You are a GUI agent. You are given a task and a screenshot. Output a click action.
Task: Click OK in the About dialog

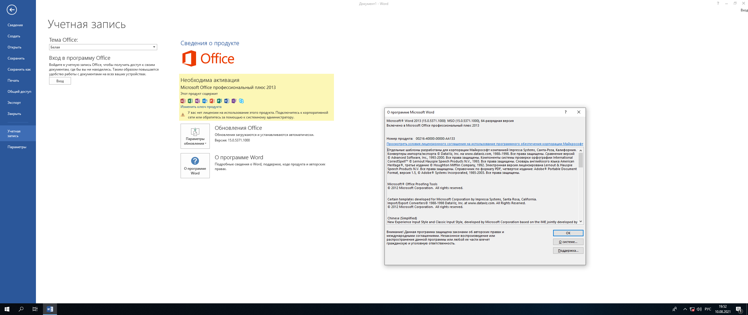pyautogui.click(x=568, y=233)
